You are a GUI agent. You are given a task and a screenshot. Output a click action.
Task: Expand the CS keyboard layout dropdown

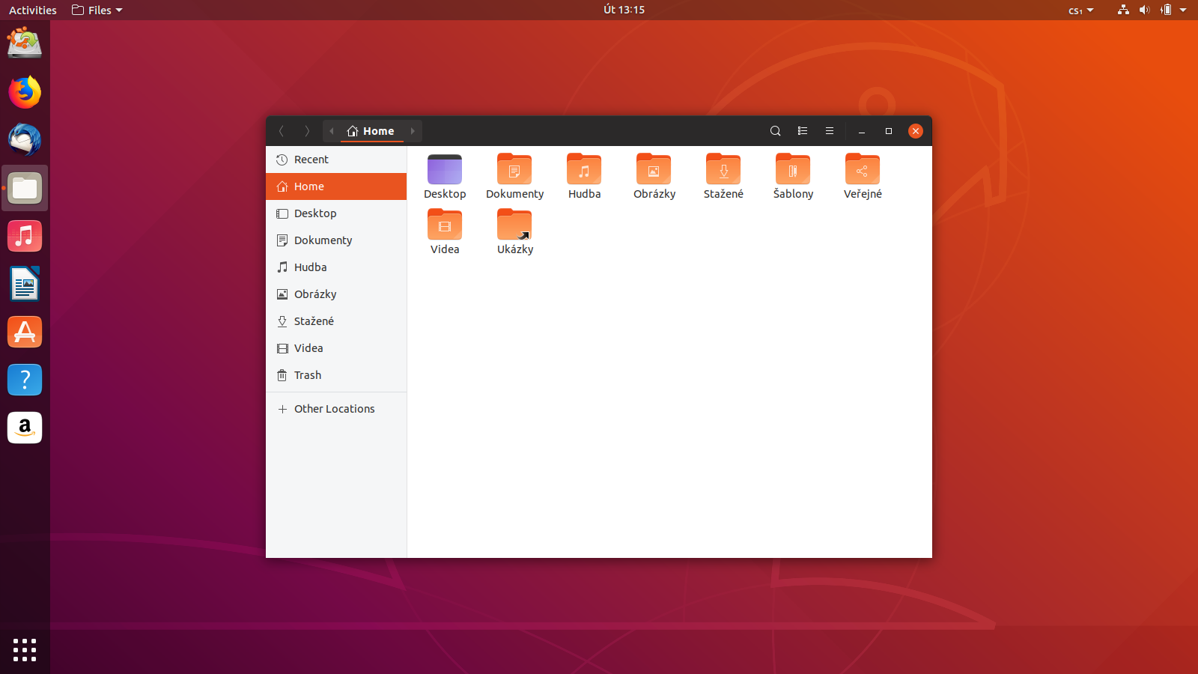[x=1080, y=10]
